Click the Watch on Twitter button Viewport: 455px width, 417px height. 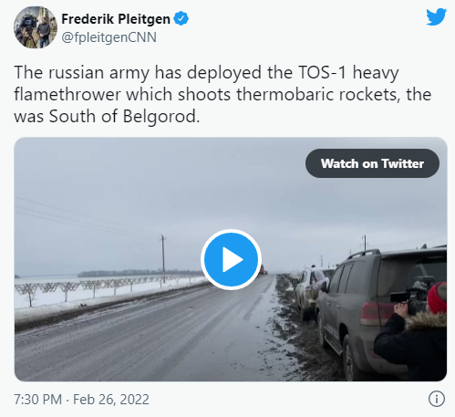pyautogui.click(x=372, y=163)
